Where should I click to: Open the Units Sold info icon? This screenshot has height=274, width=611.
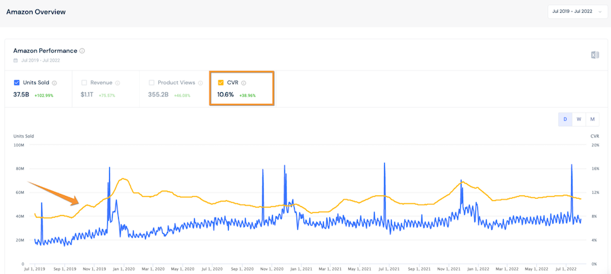point(54,83)
